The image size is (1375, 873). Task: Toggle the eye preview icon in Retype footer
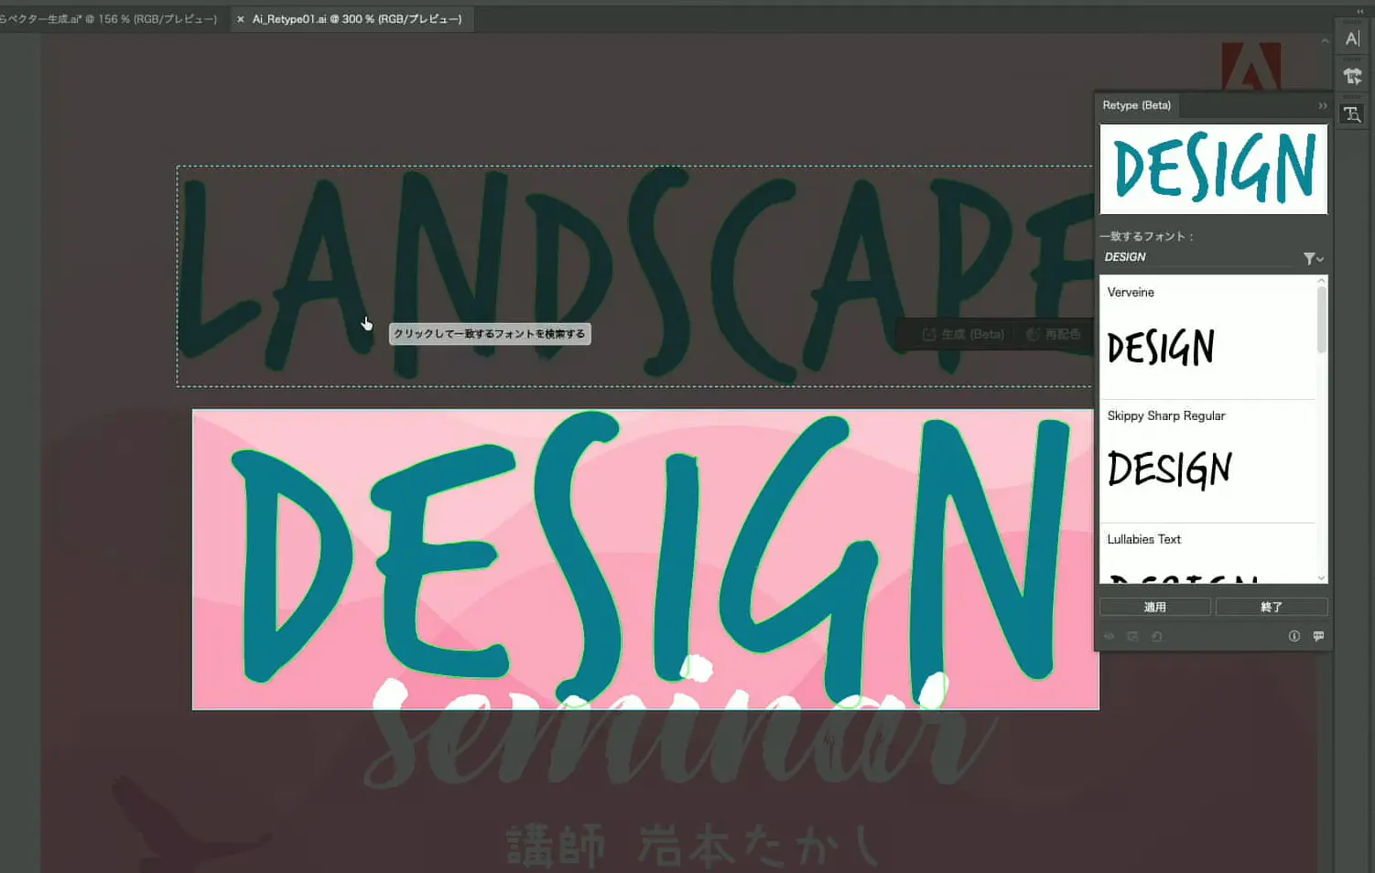coord(1109,636)
